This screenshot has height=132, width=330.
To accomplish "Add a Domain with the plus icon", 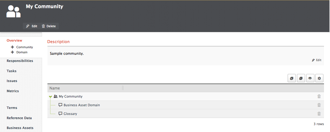I will coord(12,52).
